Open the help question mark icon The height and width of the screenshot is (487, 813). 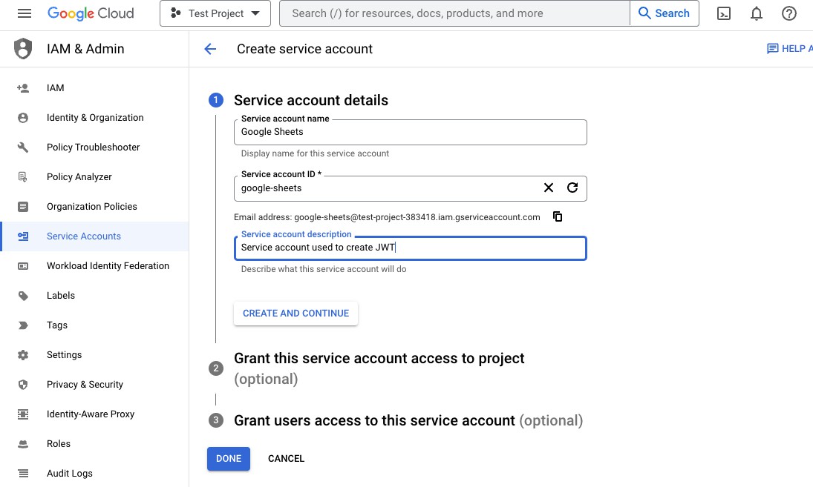coord(789,13)
